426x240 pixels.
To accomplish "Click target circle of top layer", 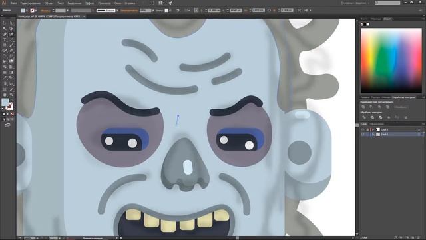I will [x=419, y=130].
